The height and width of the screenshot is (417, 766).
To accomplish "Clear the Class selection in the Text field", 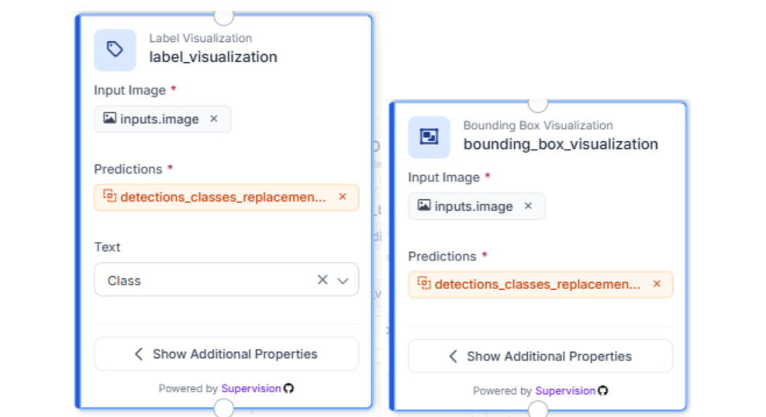I will pyautogui.click(x=323, y=281).
